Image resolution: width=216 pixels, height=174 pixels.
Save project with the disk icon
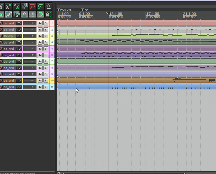pyautogui.click(x=17, y=6)
